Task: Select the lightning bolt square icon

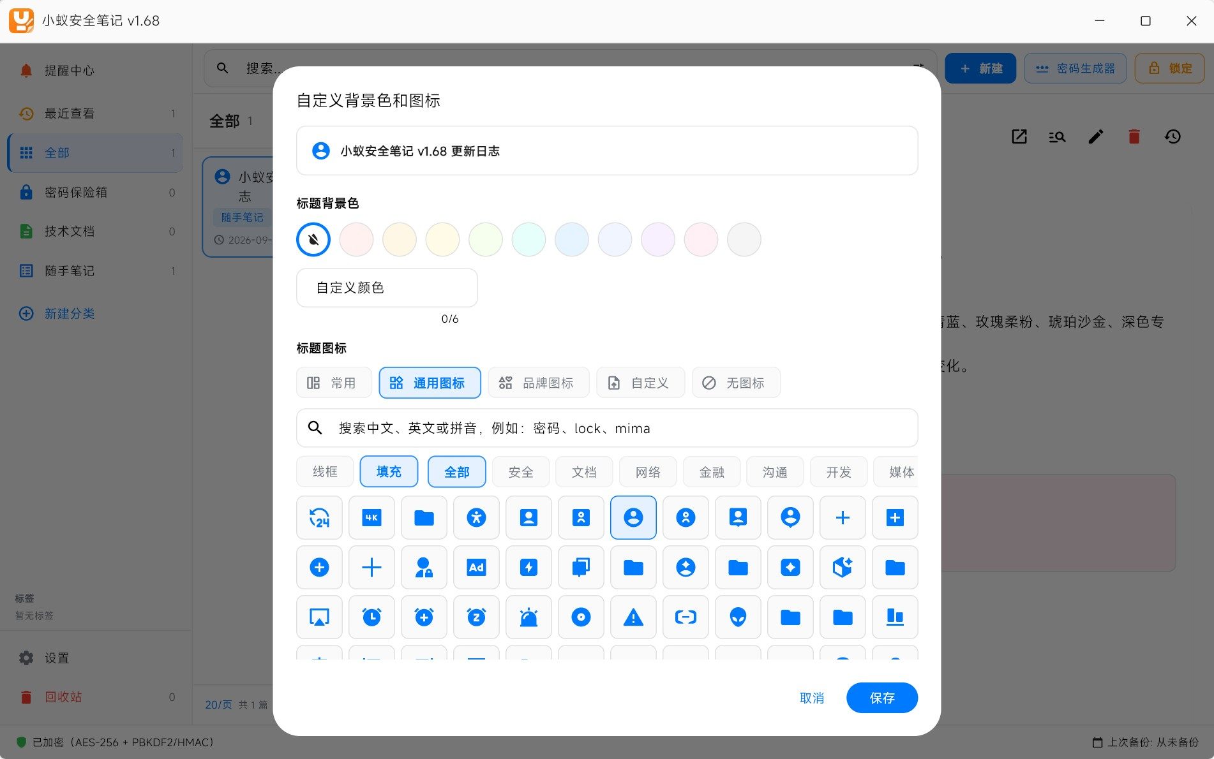Action: (x=528, y=567)
